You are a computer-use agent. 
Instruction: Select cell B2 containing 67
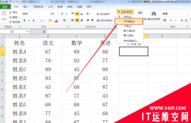click(48, 52)
